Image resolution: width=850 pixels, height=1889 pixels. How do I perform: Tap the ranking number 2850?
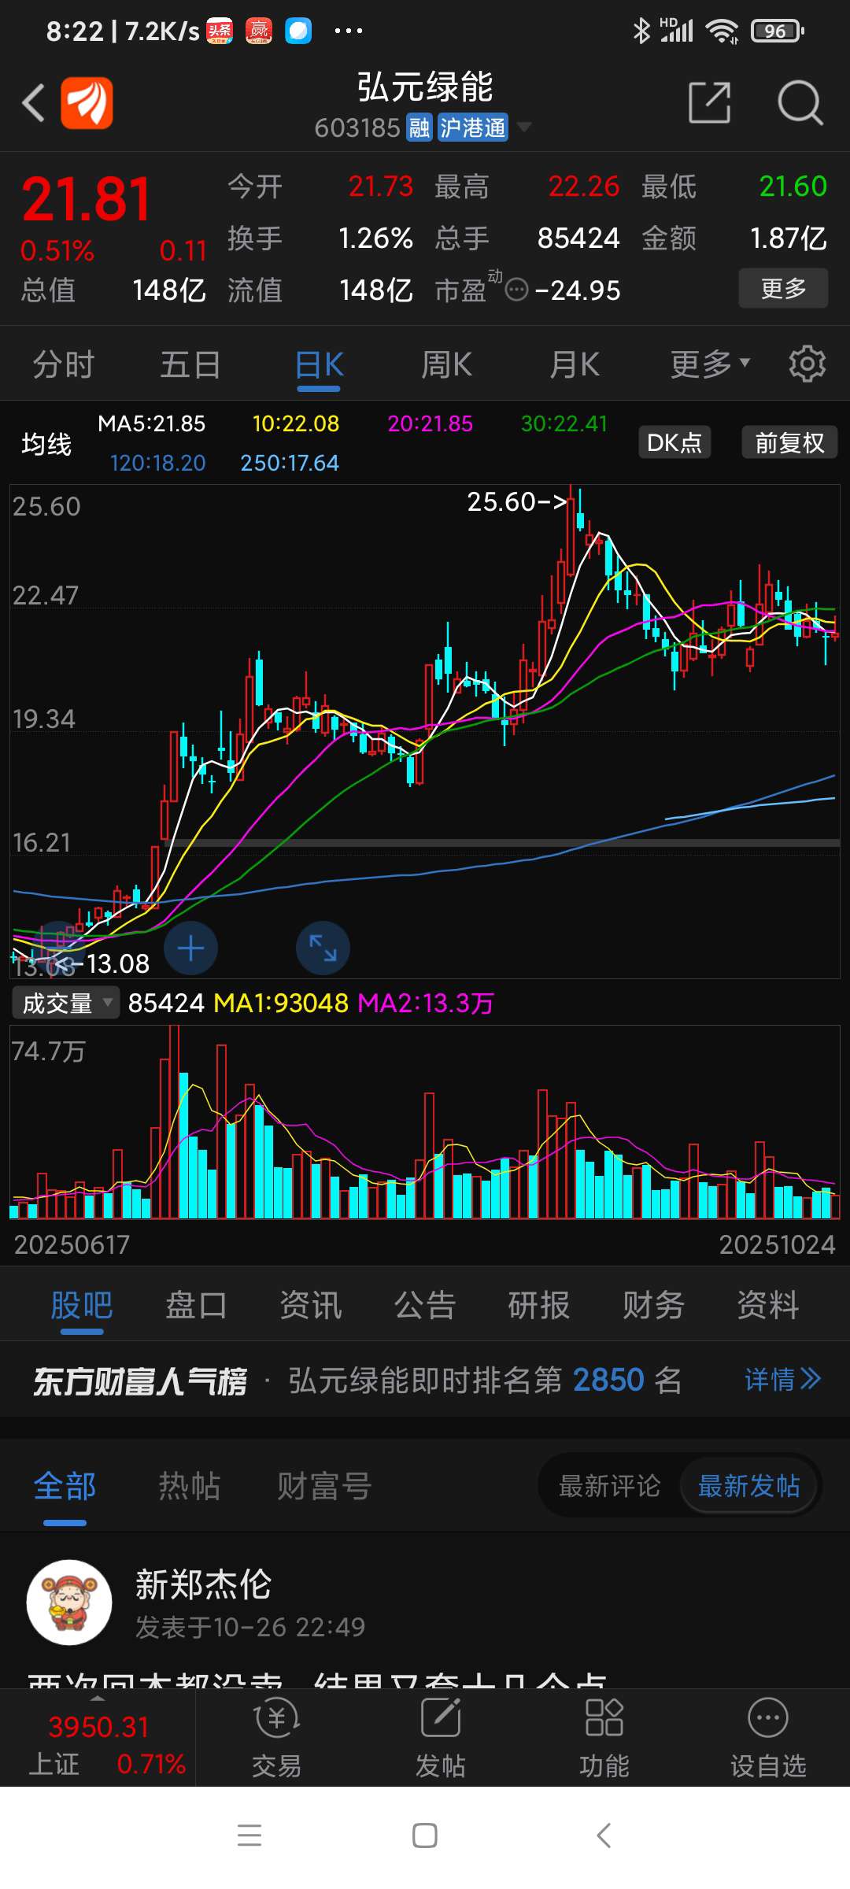pyautogui.click(x=608, y=1380)
